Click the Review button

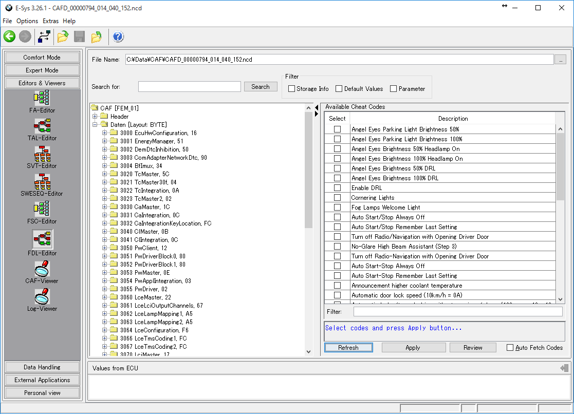473,347
